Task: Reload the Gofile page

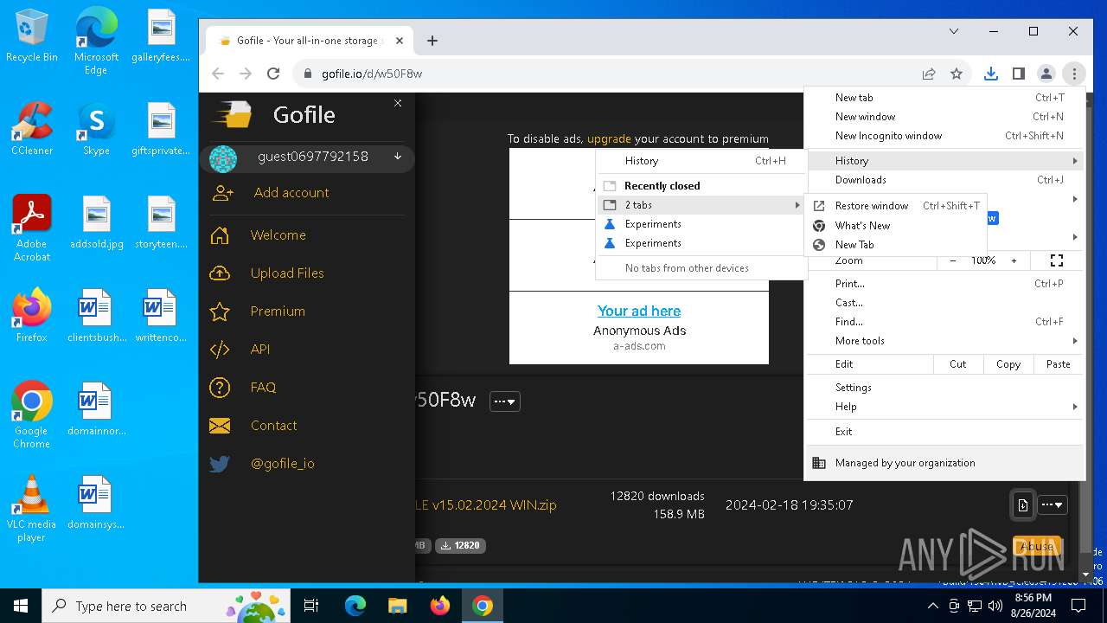Action: [x=273, y=74]
